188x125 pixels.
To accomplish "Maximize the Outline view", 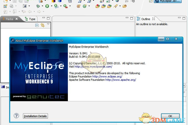I will tap(184, 18).
